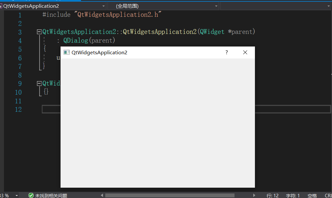
Task: Collapse the constructor block at line 3
Action: [x=39, y=32]
